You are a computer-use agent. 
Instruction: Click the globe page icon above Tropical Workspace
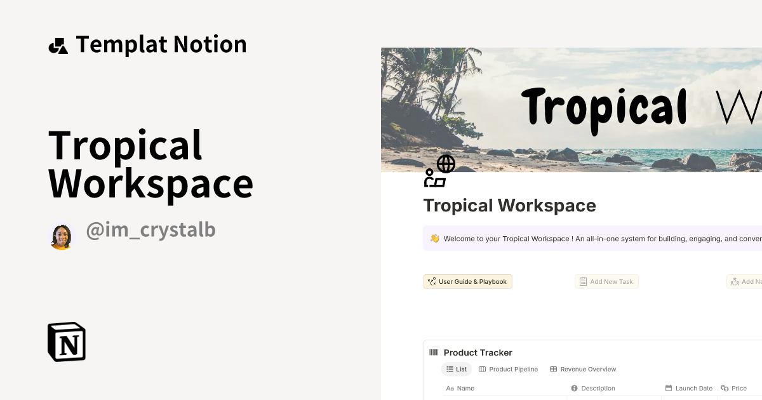[x=439, y=170]
